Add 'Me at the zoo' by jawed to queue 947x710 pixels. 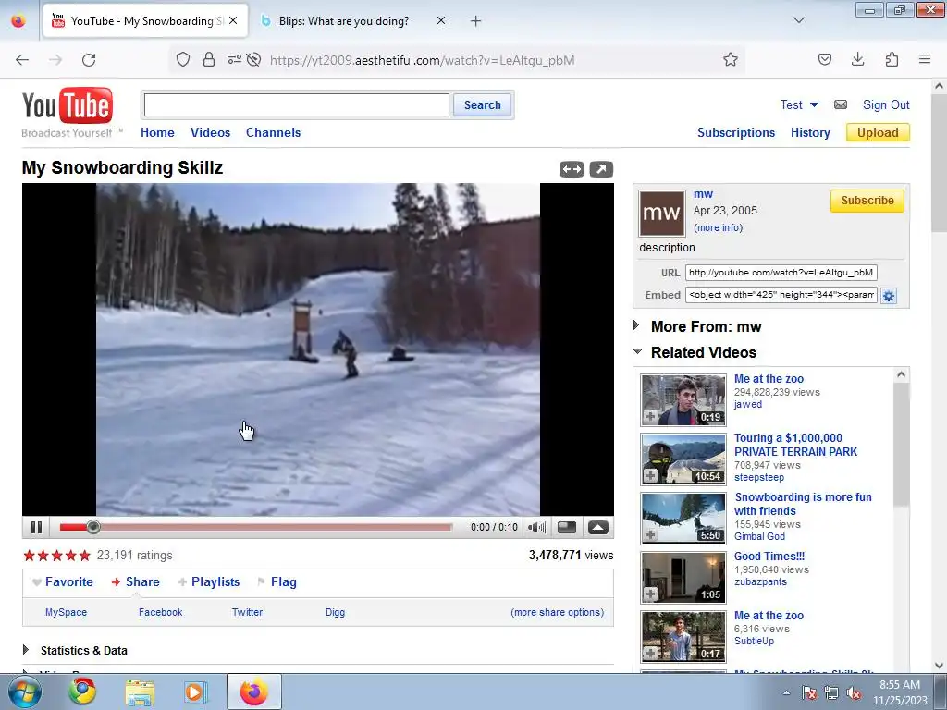pyautogui.click(x=650, y=417)
